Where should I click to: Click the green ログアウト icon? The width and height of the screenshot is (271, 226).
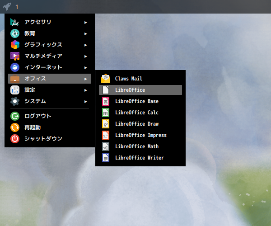pyautogui.click(x=15, y=116)
